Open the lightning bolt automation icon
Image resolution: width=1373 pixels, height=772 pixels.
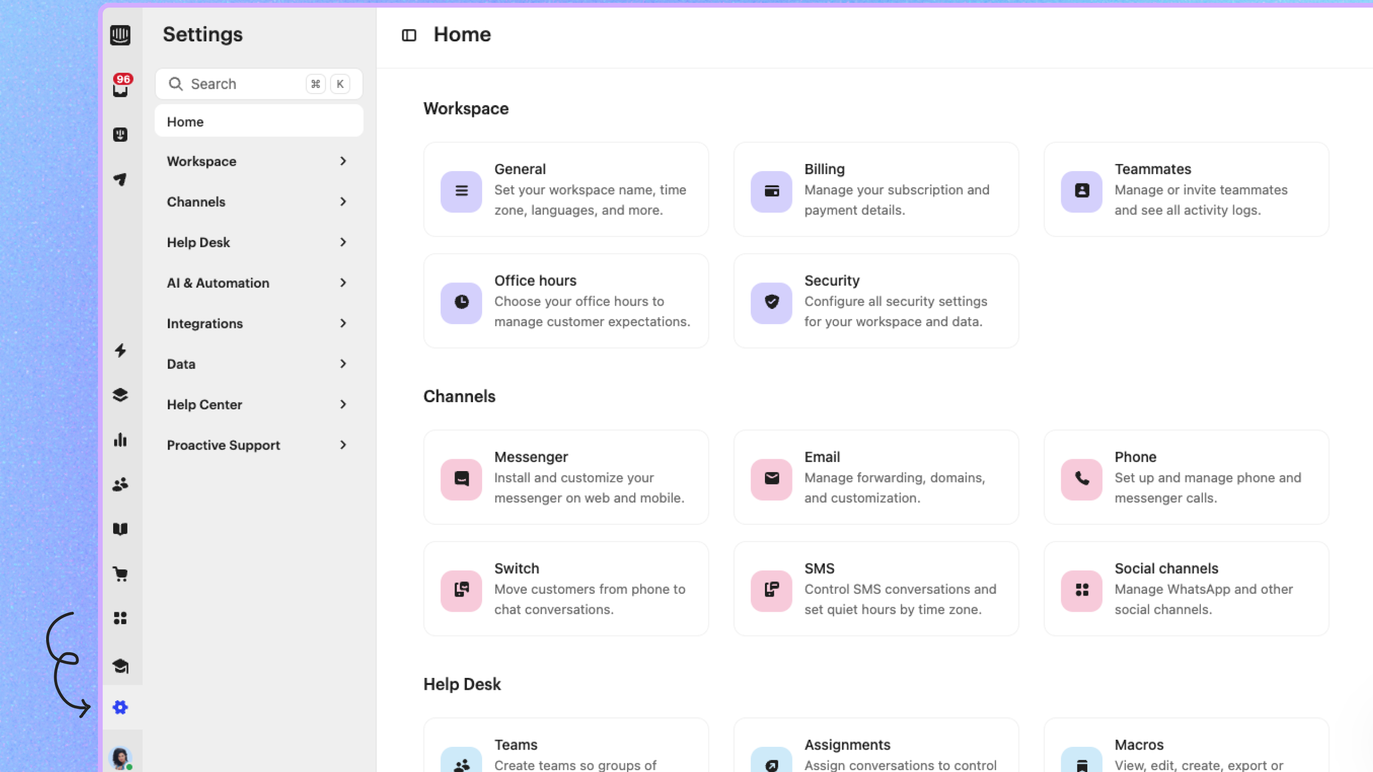[x=120, y=350]
